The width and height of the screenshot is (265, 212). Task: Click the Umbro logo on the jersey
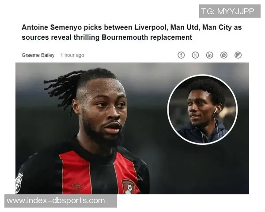pyautogui.click(x=77, y=186)
